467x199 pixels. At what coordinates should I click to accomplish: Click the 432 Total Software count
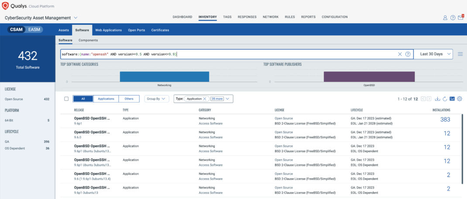(27, 56)
